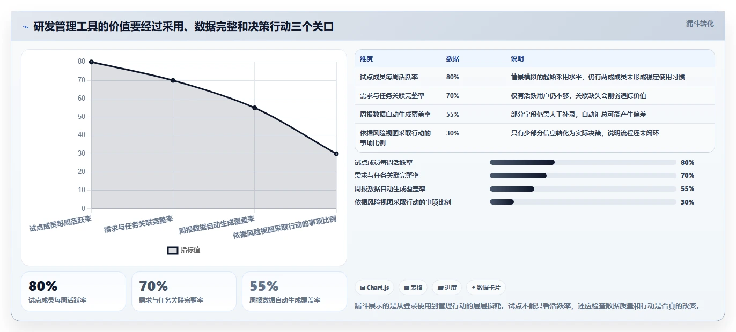Click the 80% value in the table
Screen dimensions: 736x332
click(452, 77)
